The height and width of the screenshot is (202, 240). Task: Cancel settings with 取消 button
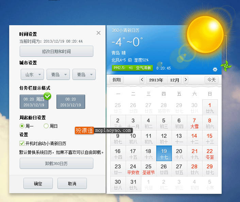[72, 184]
